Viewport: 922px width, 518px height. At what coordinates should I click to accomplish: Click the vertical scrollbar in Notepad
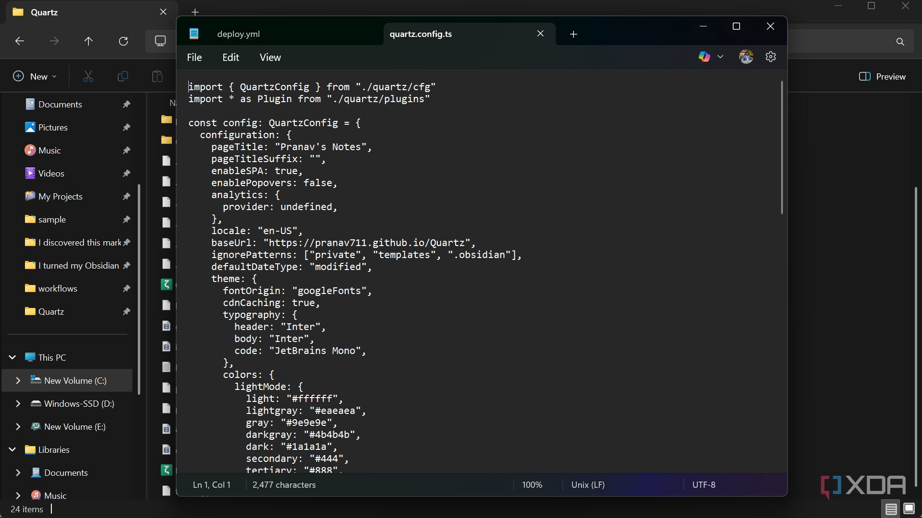(x=782, y=146)
